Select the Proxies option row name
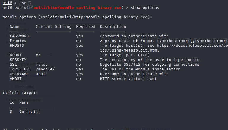The height and width of the screenshot is (130, 228). pyautogui.click(x=18, y=41)
